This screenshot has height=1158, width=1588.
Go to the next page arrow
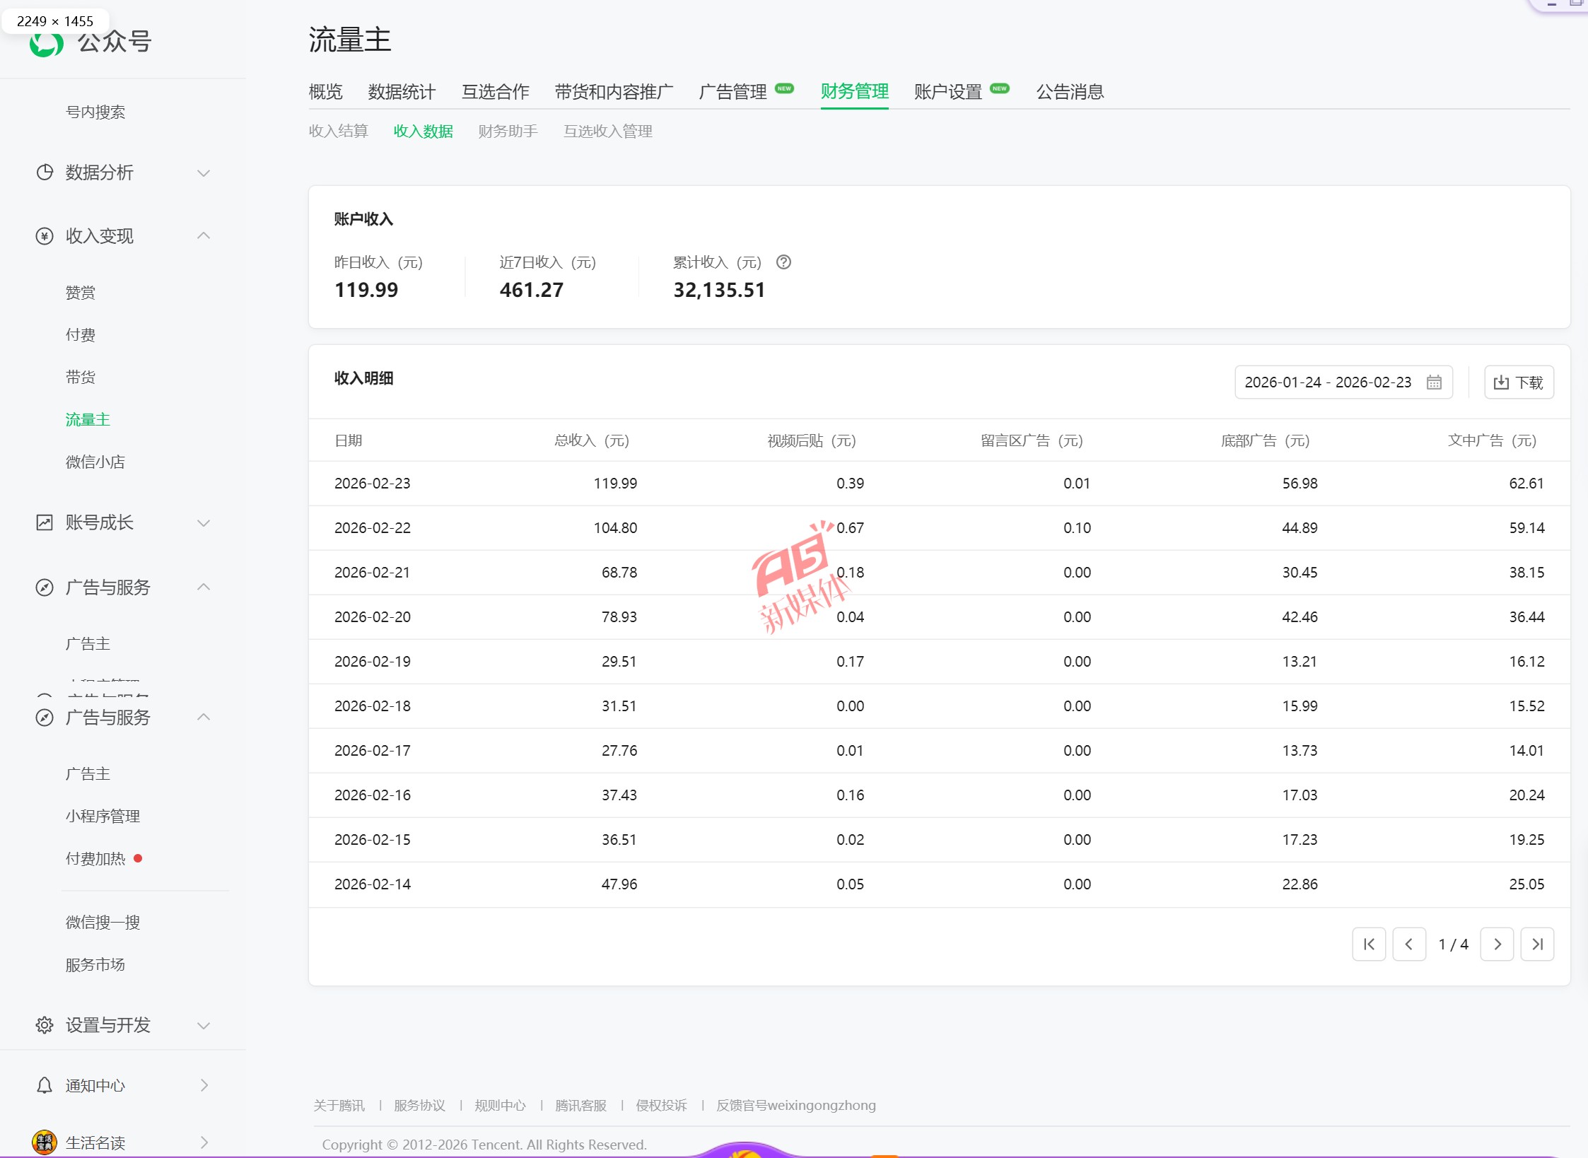(x=1497, y=944)
